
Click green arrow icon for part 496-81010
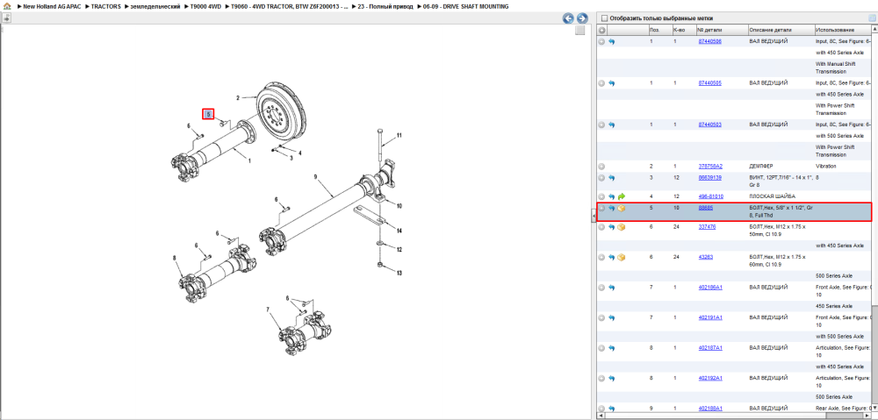(x=622, y=197)
